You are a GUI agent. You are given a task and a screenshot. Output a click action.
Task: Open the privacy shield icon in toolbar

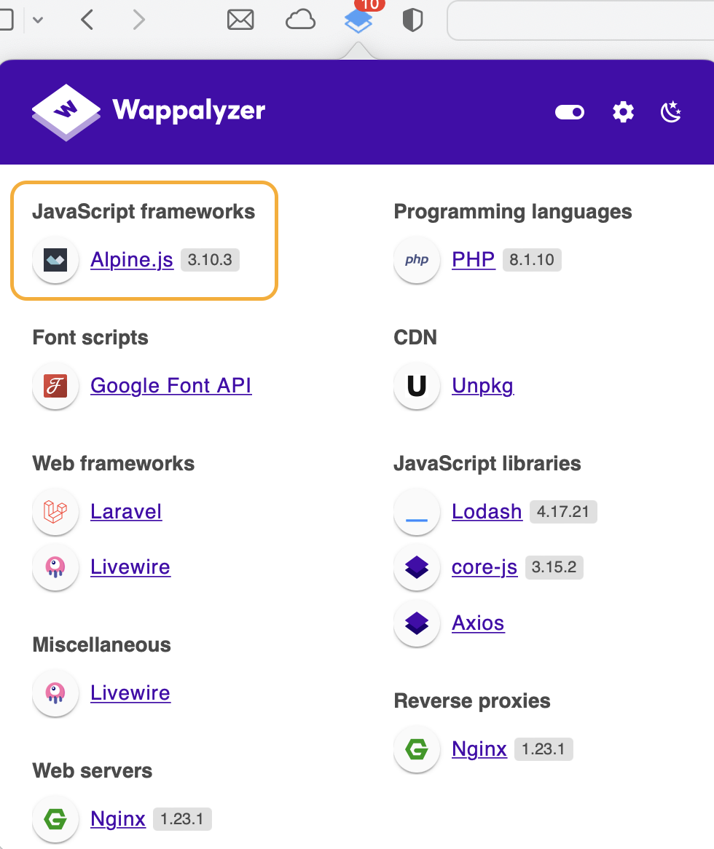(412, 20)
